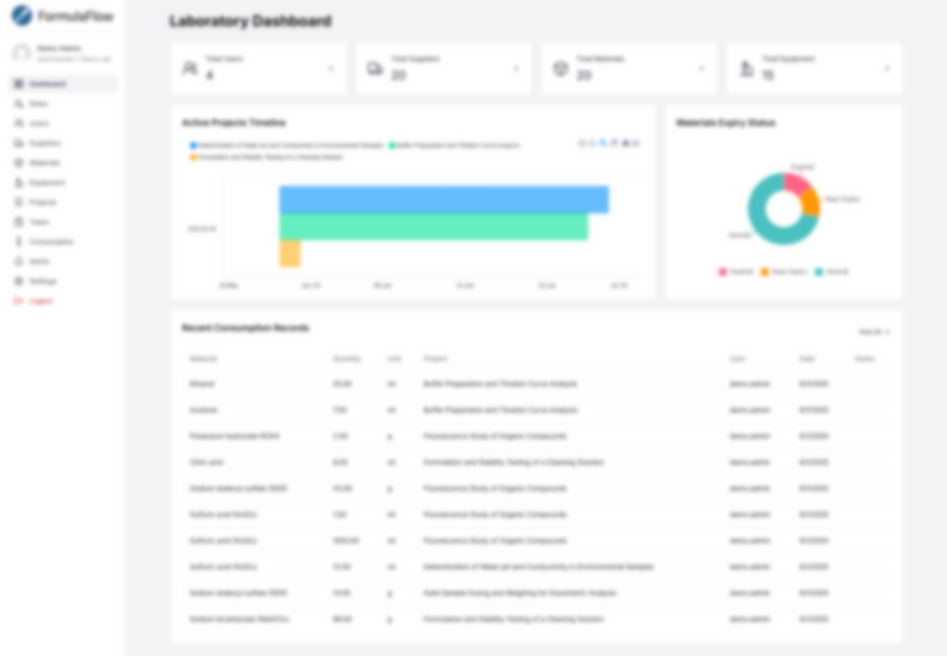The image size is (947, 656).
Task: Click the timeline chart zoom-in icon
Action: tap(582, 144)
